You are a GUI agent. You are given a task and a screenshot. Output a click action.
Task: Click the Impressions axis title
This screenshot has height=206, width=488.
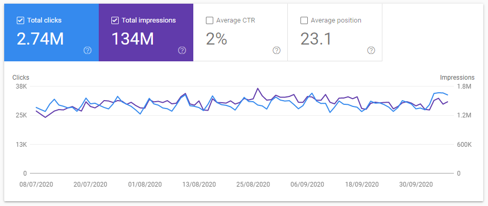(457, 78)
